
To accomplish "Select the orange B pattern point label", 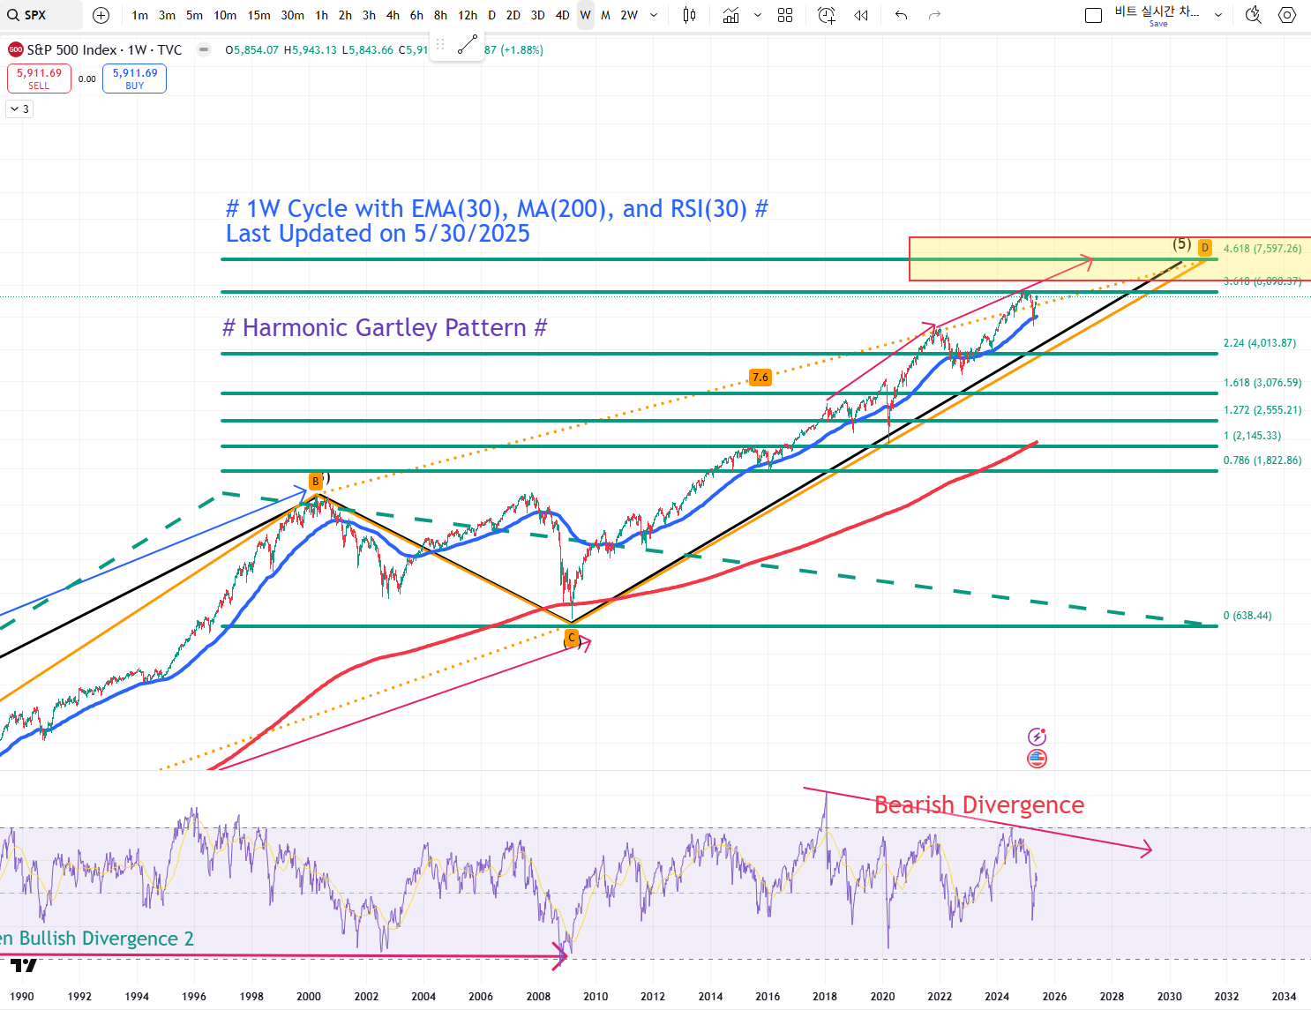I will [x=315, y=482].
